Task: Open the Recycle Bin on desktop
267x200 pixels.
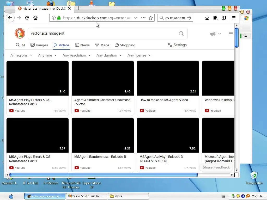Action: (x=254, y=178)
